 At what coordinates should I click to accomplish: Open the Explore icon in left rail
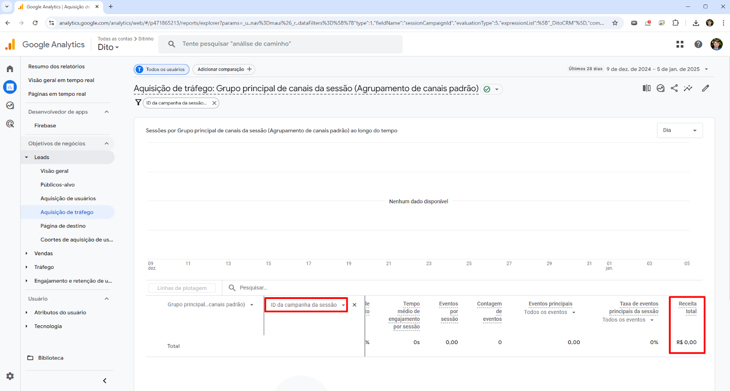tap(10, 105)
